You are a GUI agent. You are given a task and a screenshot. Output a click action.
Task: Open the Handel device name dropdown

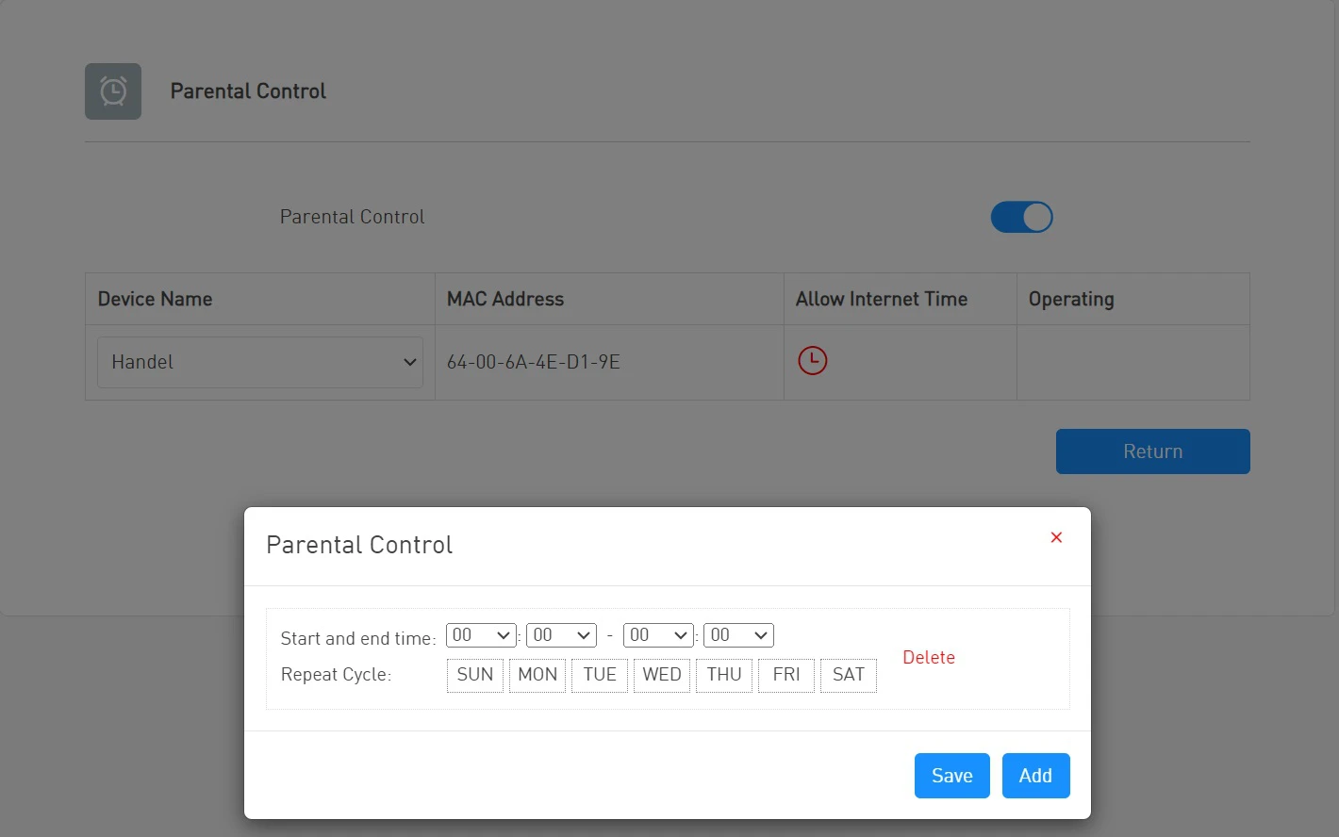click(x=260, y=362)
